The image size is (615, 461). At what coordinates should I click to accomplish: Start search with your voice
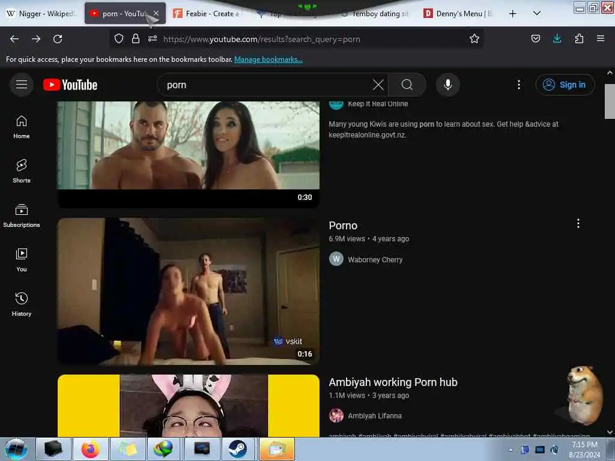click(447, 85)
